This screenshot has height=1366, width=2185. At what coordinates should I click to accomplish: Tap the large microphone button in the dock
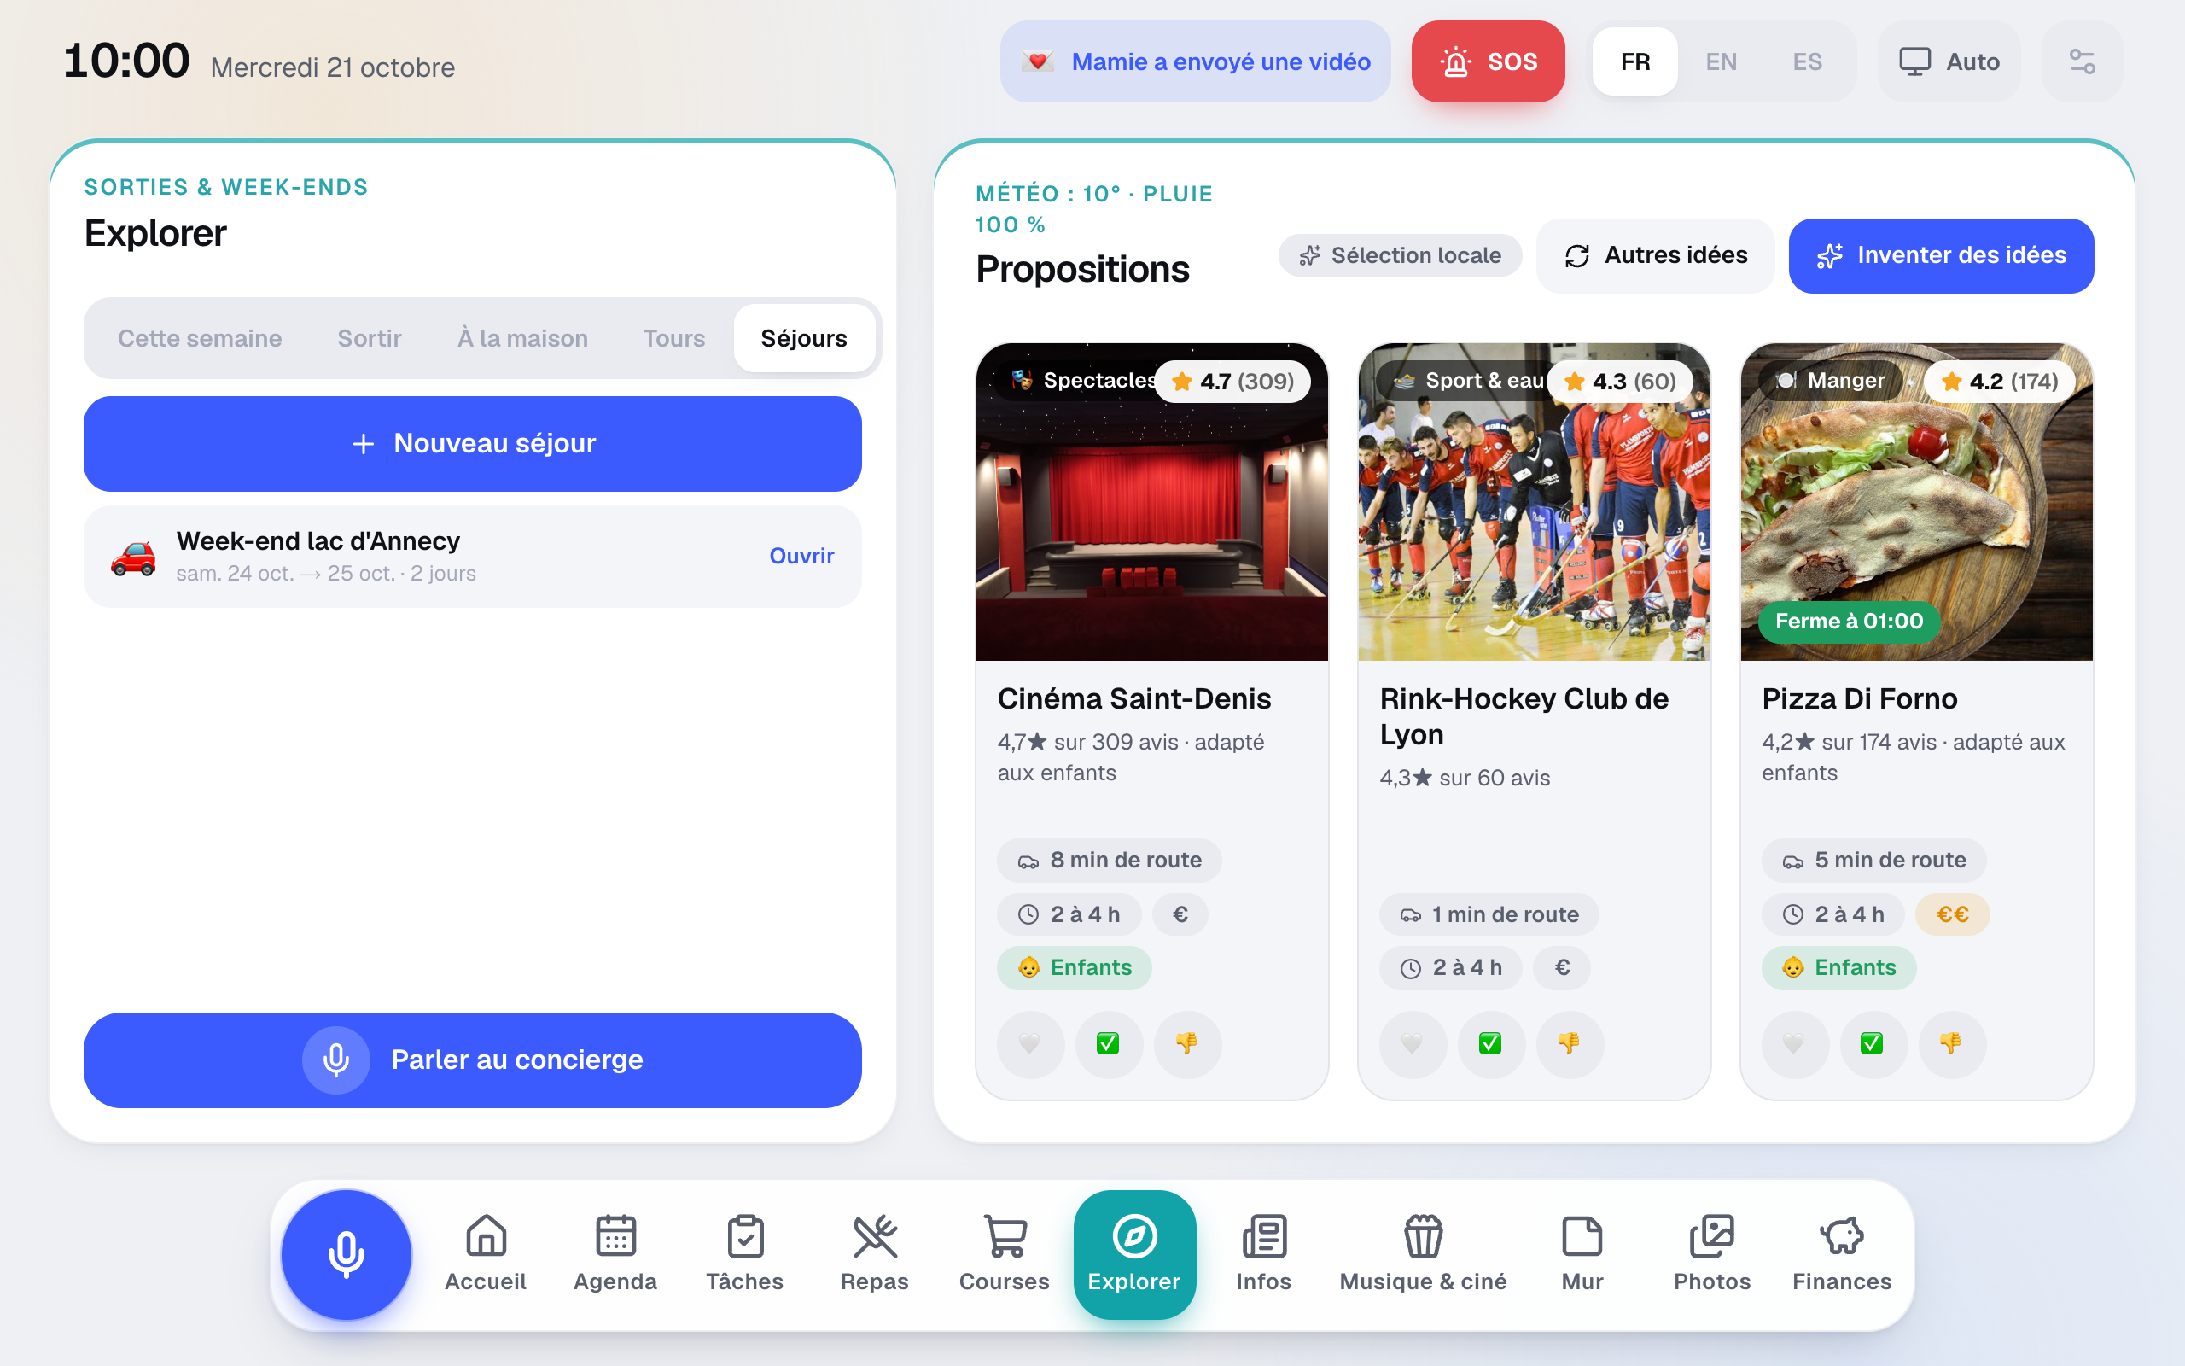(346, 1254)
